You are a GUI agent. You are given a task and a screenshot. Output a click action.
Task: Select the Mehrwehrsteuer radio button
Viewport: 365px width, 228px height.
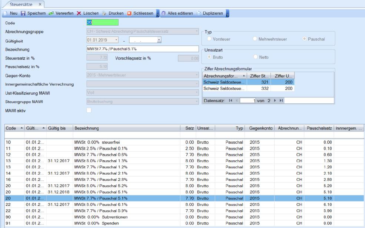(255, 39)
